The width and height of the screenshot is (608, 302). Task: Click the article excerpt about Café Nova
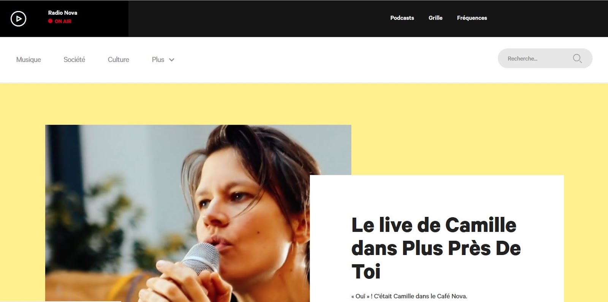[409, 296]
